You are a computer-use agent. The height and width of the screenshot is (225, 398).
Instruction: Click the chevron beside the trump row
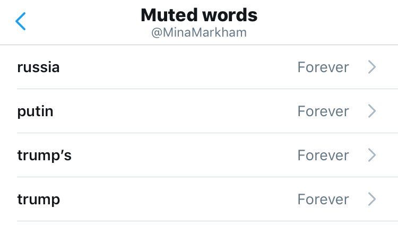(x=372, y=200)
